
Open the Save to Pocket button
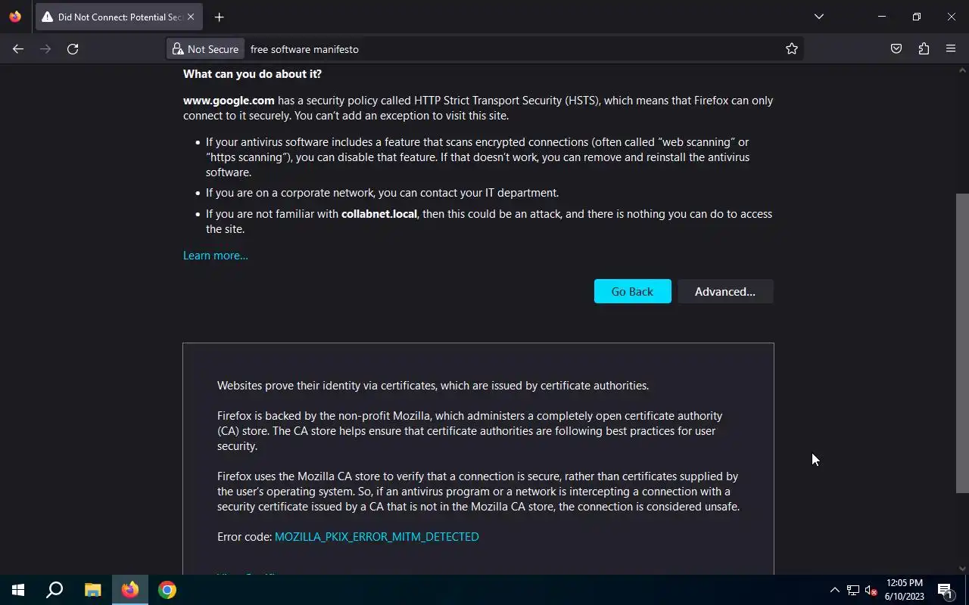896,49
